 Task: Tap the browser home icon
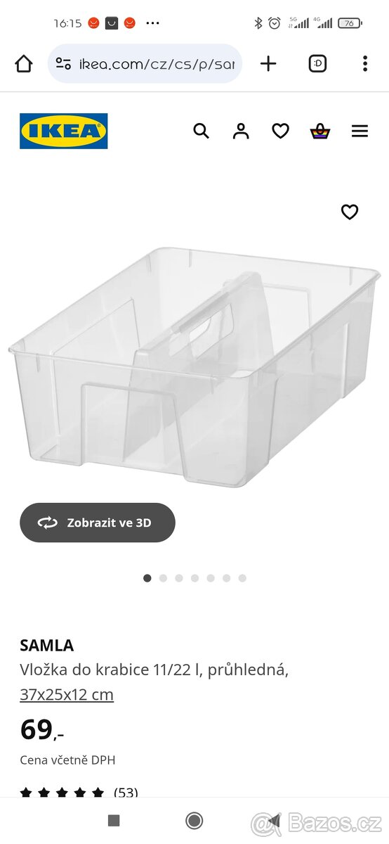tap(24, 64)
